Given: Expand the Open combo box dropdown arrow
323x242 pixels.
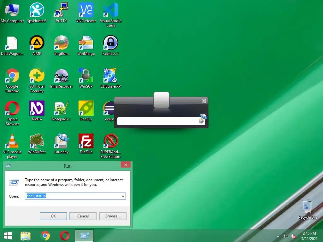Looking at the screenshot, I should 123,196.
